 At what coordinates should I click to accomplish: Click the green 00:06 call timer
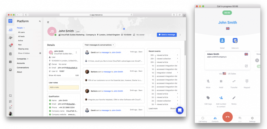coord(227,13)
